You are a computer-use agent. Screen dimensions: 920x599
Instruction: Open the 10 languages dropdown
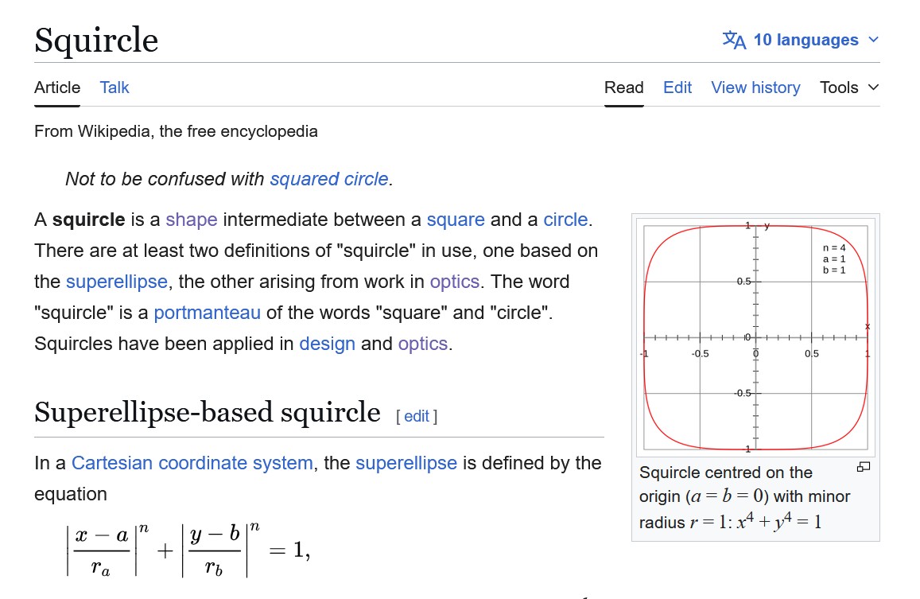click(801, 40)
